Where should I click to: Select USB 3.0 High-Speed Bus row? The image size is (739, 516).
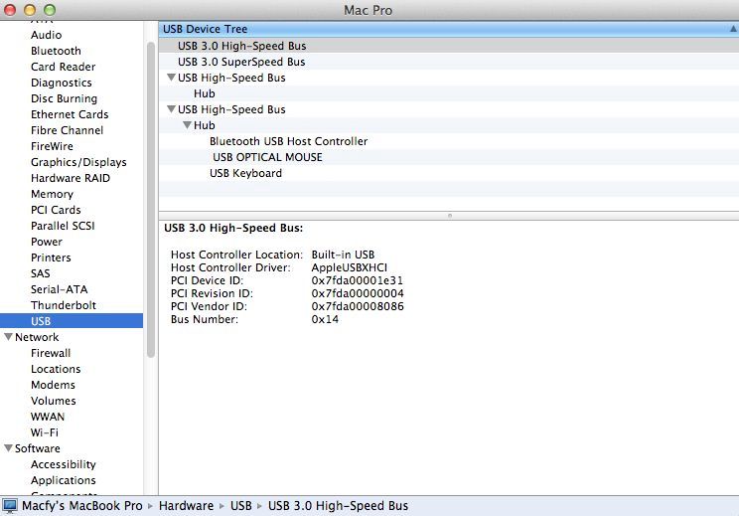tap(449, 46)
